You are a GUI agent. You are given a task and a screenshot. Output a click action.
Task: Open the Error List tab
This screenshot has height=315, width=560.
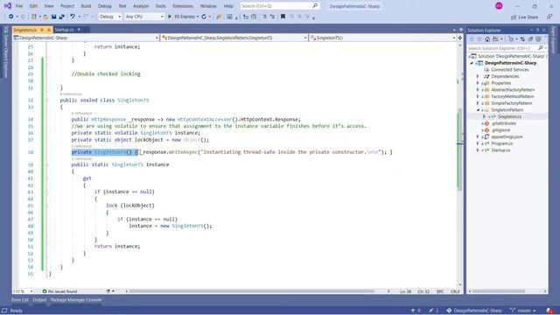point(20,300)
